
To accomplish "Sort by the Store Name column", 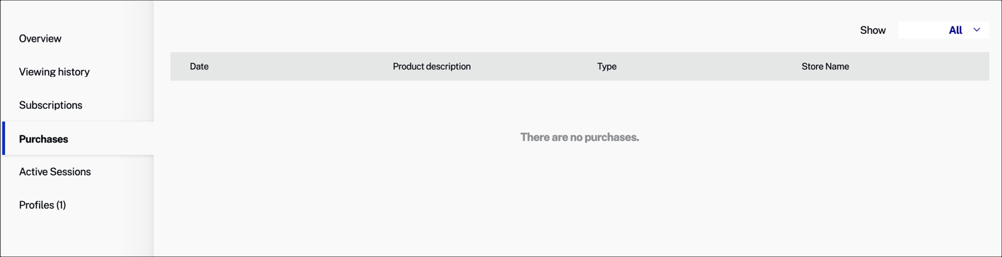I will pos(825,66).
